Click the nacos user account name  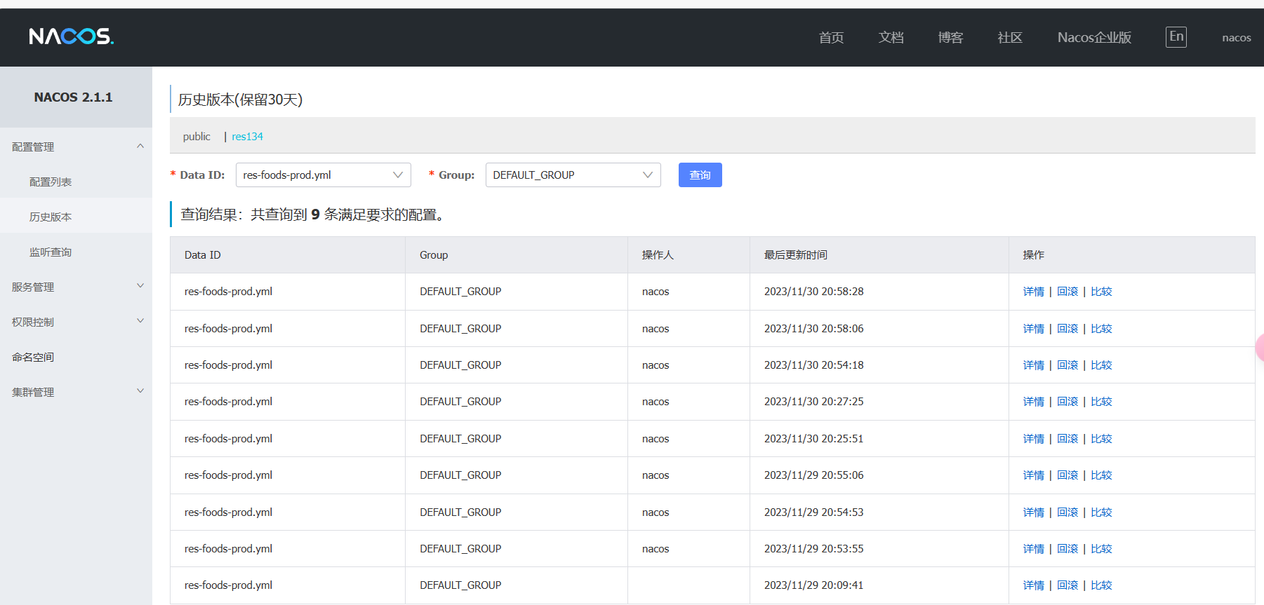pyautogui.click(x=1236, y=38)
